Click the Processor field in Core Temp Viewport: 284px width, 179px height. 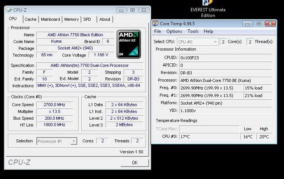pyautogui.click(x=226, y=80)
